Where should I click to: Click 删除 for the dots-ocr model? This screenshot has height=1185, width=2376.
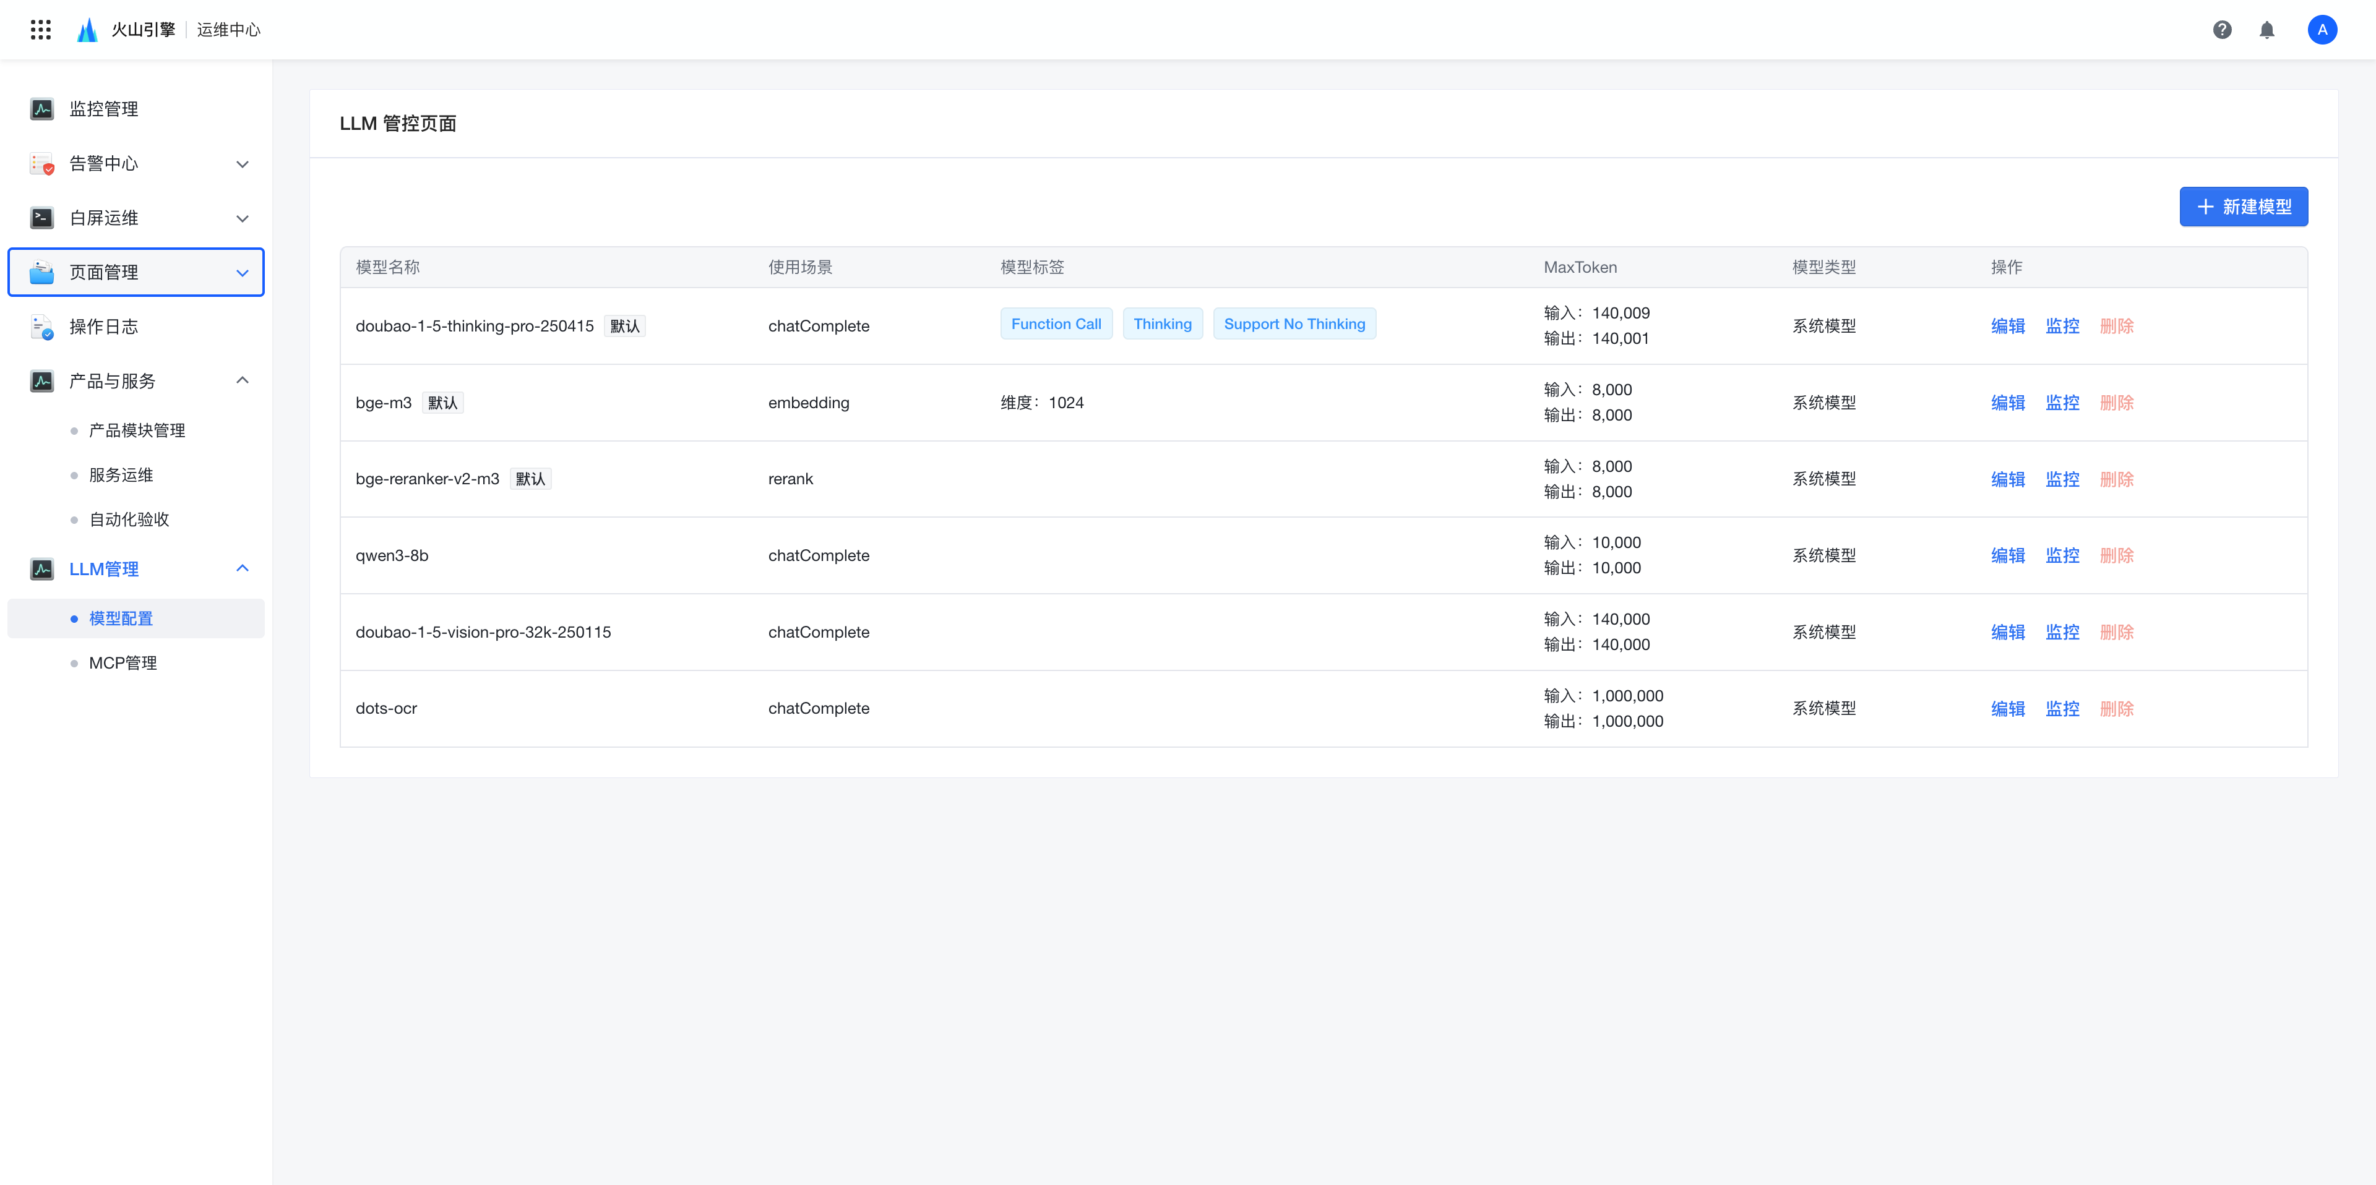(2116, 708)
